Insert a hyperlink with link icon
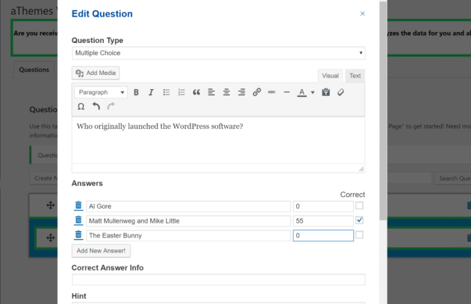 tap(256, 92)
